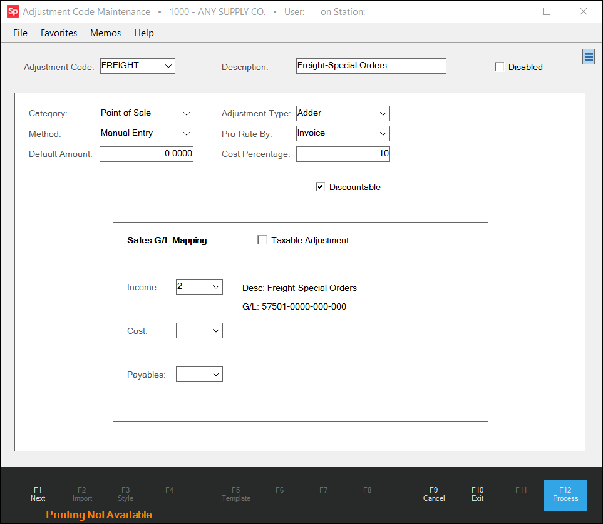The image size is (603, 524).
Task: Click the Printing Not Available status text
Action: pyautogui.click(x=99, y=515)
